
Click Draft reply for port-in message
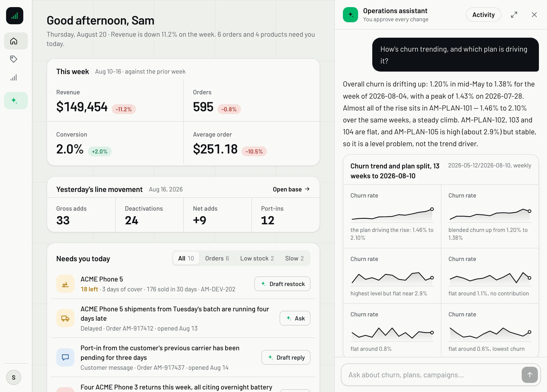286,357
